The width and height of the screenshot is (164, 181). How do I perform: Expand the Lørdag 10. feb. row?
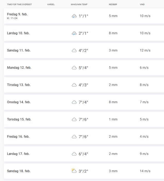coord(84,33)
